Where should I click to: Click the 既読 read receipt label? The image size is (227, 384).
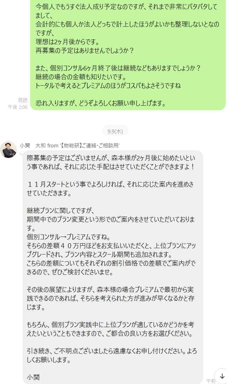click(x=23, y=100)
